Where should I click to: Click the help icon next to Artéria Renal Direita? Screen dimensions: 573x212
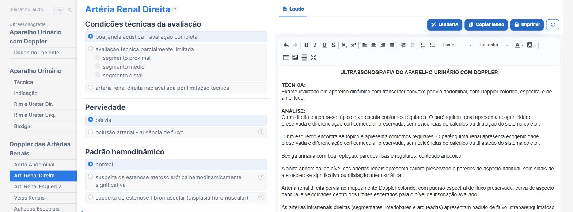coord(175,9)
